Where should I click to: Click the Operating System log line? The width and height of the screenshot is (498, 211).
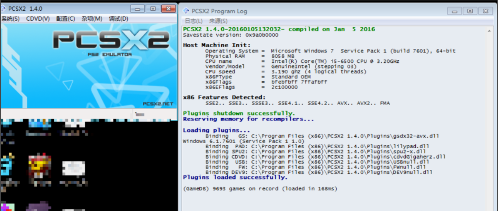click(330, 51)
